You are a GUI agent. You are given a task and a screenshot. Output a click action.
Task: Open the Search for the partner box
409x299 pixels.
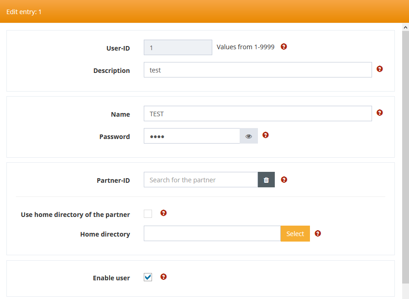201,180
